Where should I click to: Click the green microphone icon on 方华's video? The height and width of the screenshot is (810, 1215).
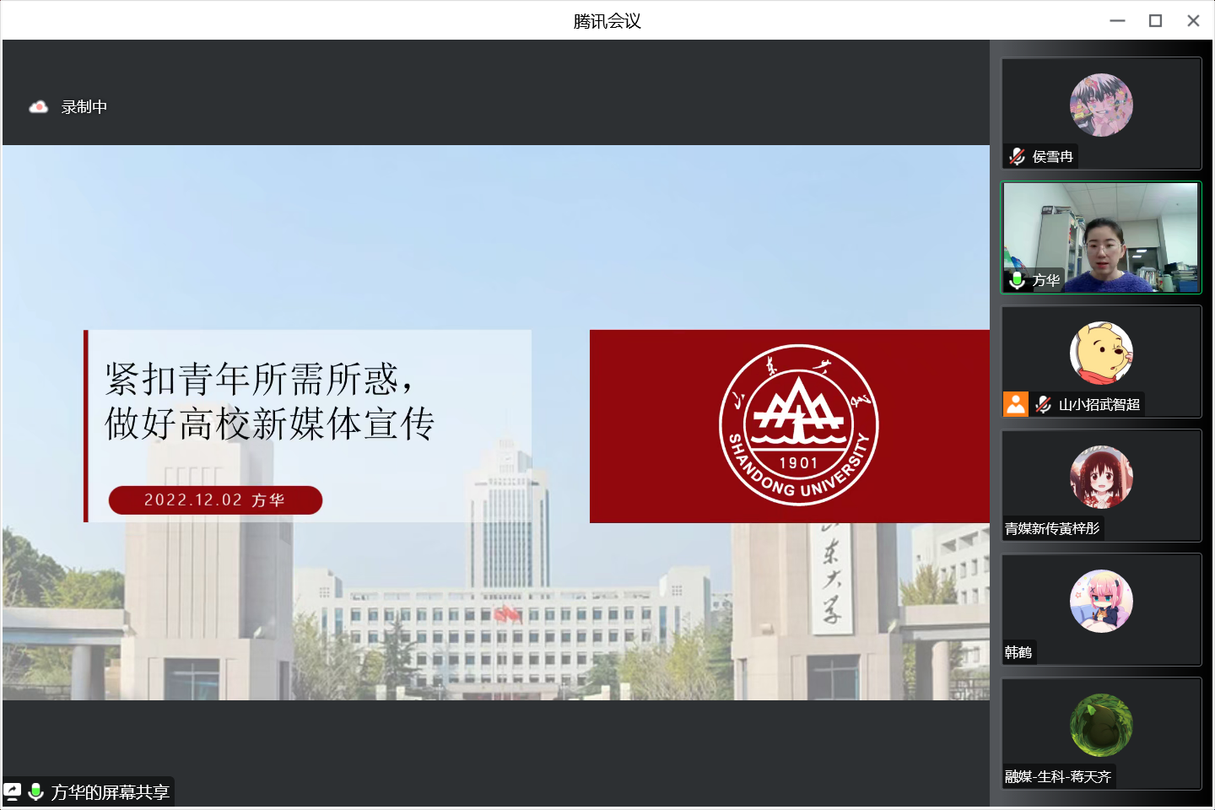click(x=1017, y=280)
